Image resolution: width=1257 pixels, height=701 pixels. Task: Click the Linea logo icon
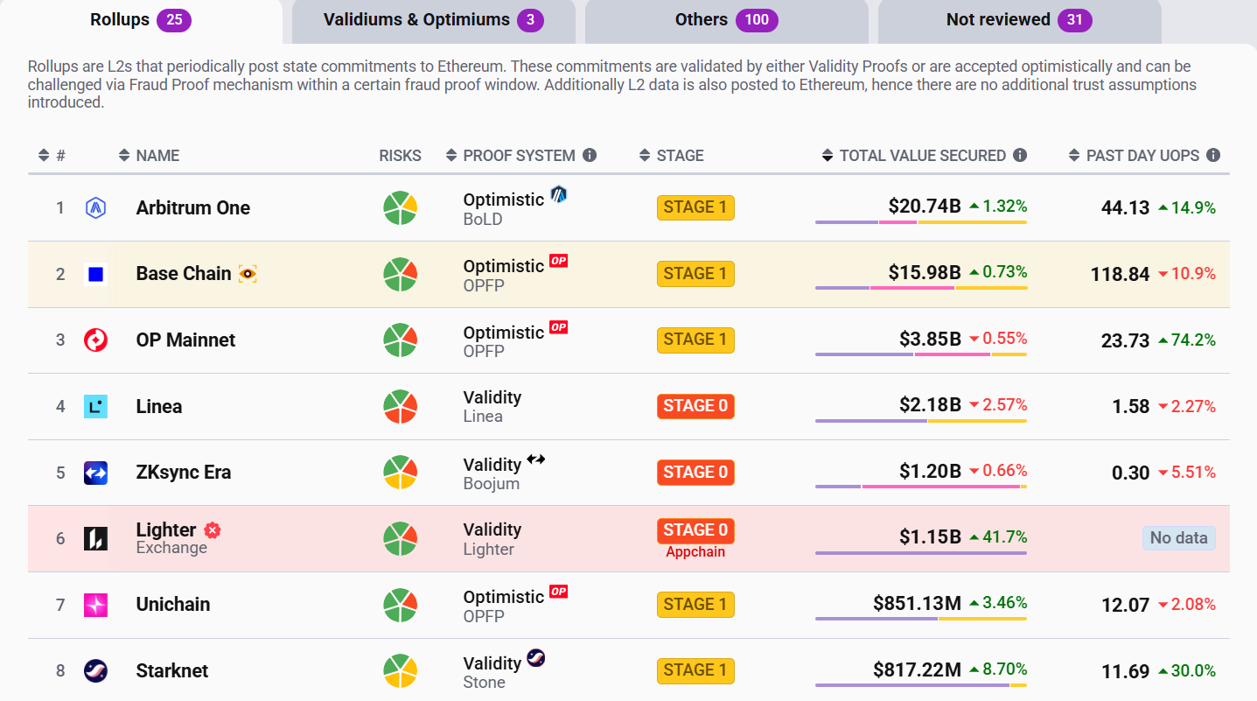95,406
